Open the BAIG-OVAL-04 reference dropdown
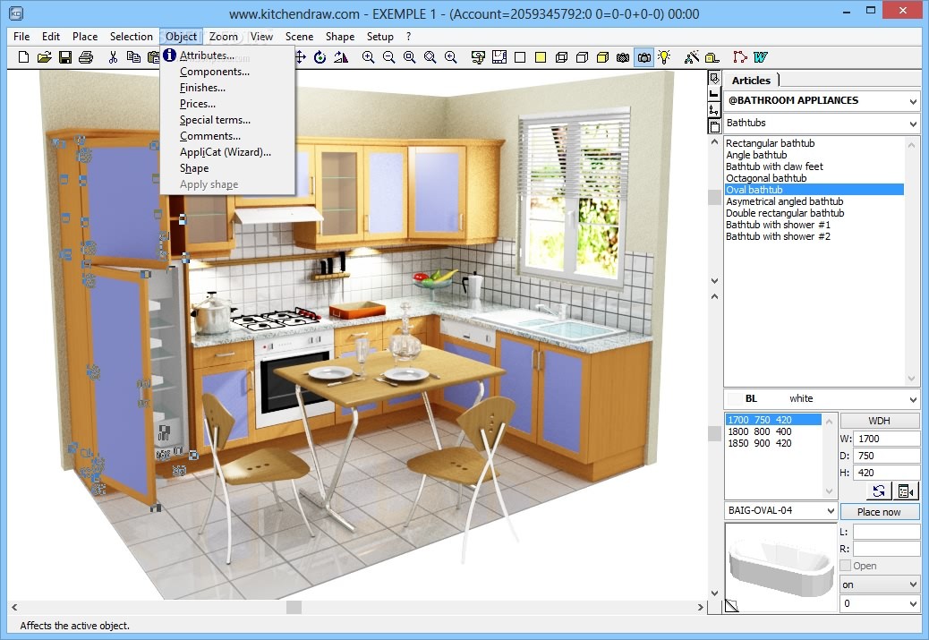This screenshot has width=929, height=640. [831, 511]
